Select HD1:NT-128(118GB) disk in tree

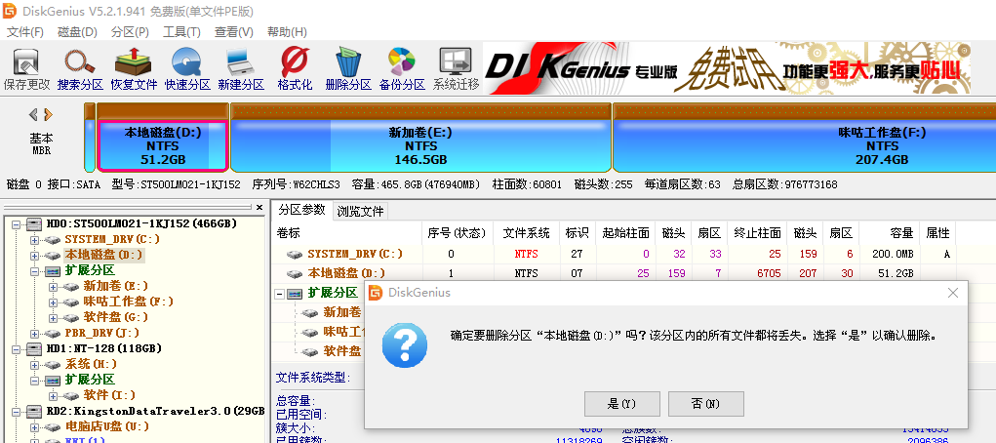point(104,349)
